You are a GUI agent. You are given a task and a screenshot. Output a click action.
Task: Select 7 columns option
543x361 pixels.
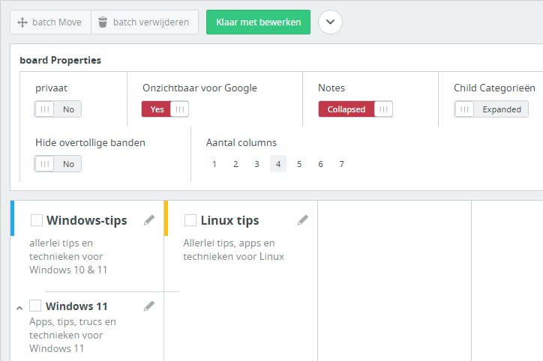(341, 164)
